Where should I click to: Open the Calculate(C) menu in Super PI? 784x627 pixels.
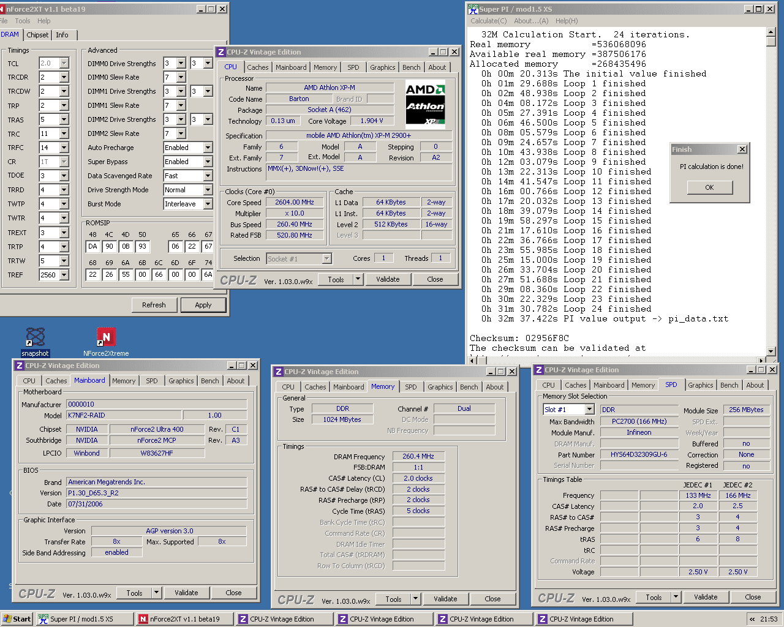pos(489,21)
